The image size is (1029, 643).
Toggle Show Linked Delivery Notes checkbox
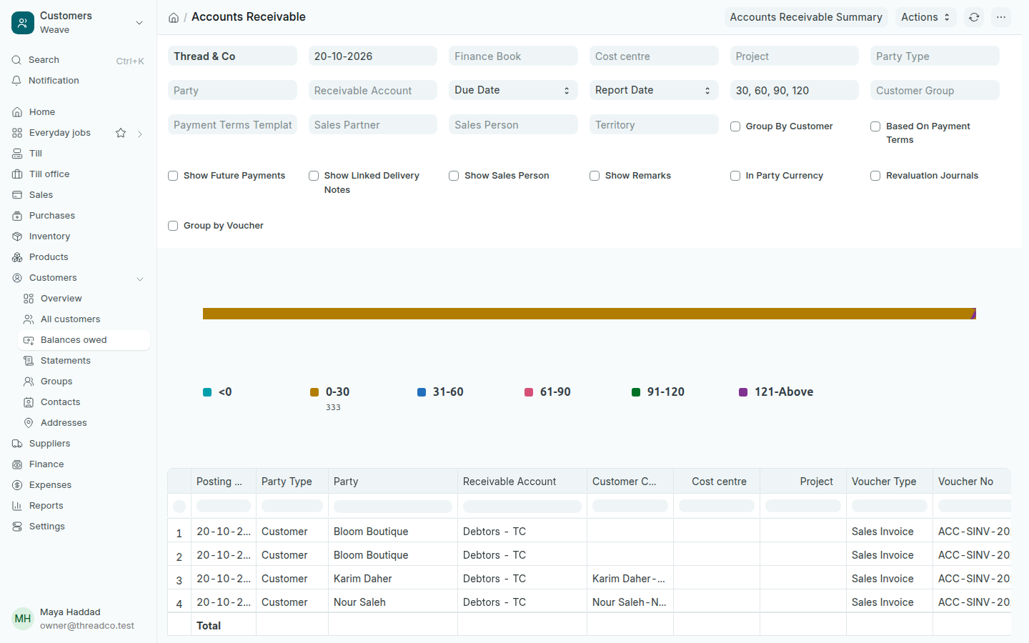pyautogui.click(x=314, y=176)
